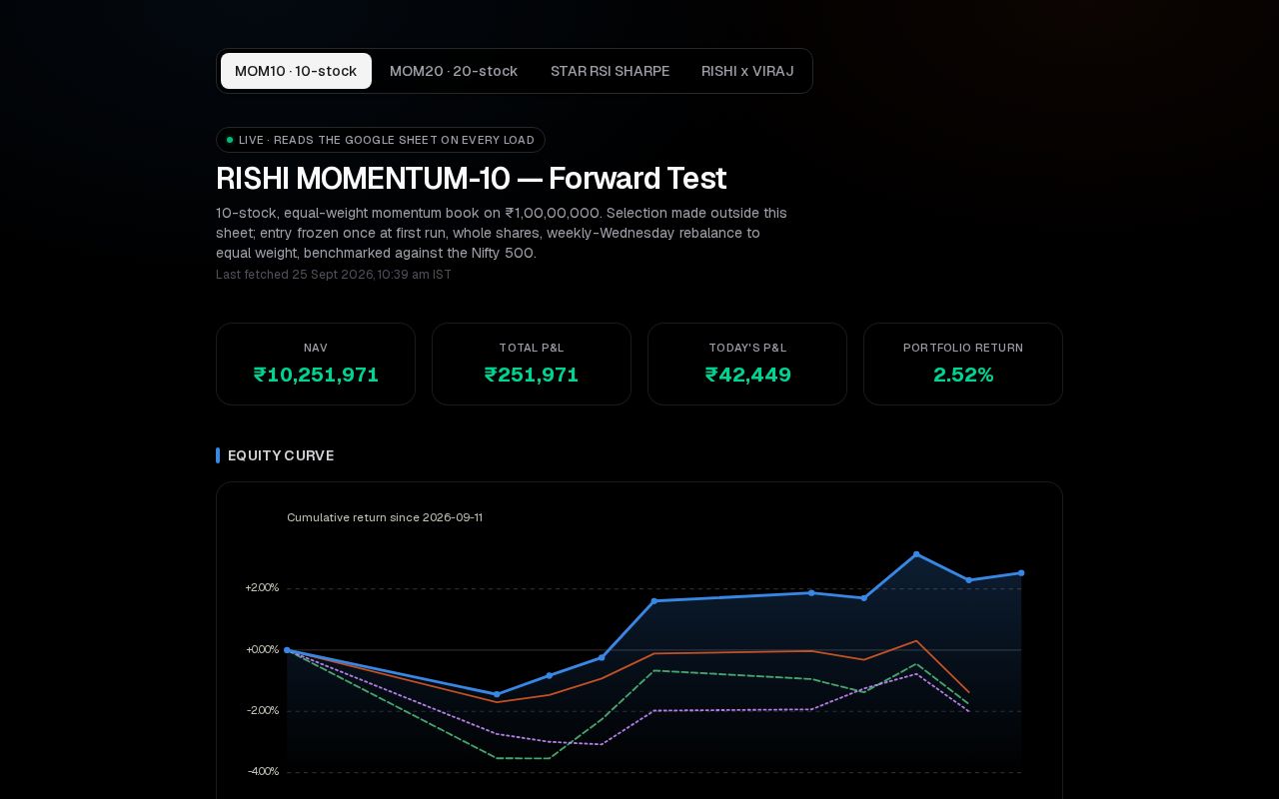The width and height of the screenshot is (1279, 799).
Task: Click the -4.00% axis label
Action: [263, 772]
